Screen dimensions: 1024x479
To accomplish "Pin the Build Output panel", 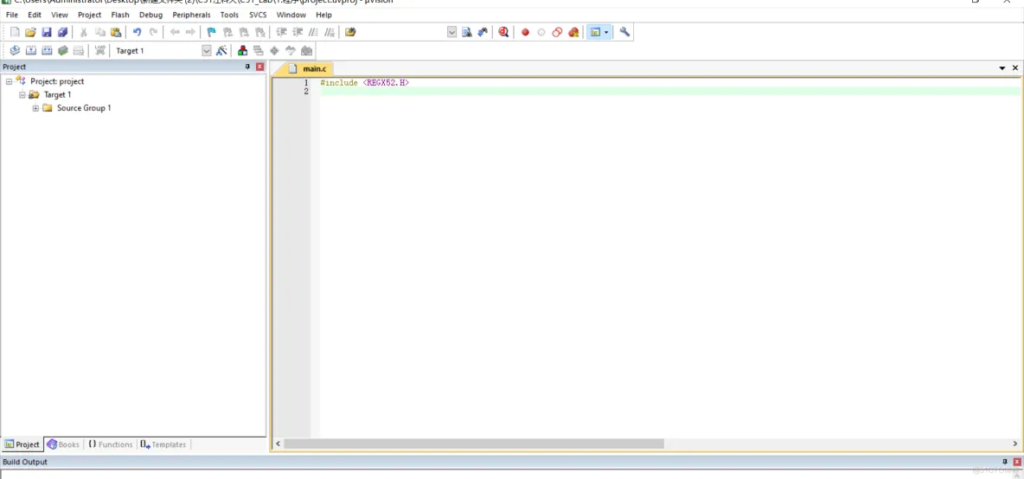I will coord(1005,462).
